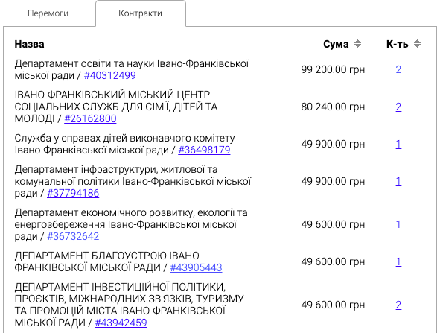
Task: Click count 2 for 99 200.00 грн row
Action: coord(398,69)
